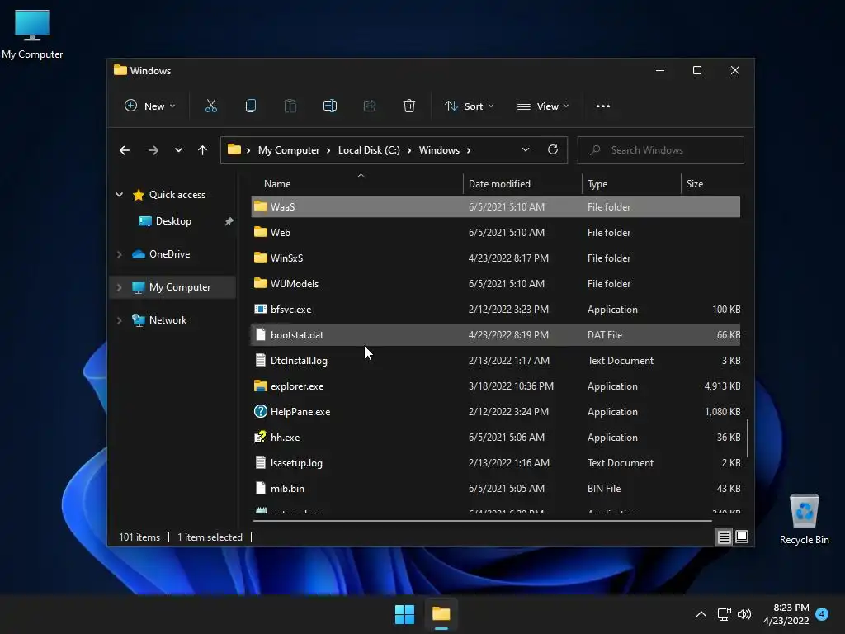This screenshot has width=845, height=634.
Task: Select the DtcInstall.log file
Action: [x=496, y=361]
